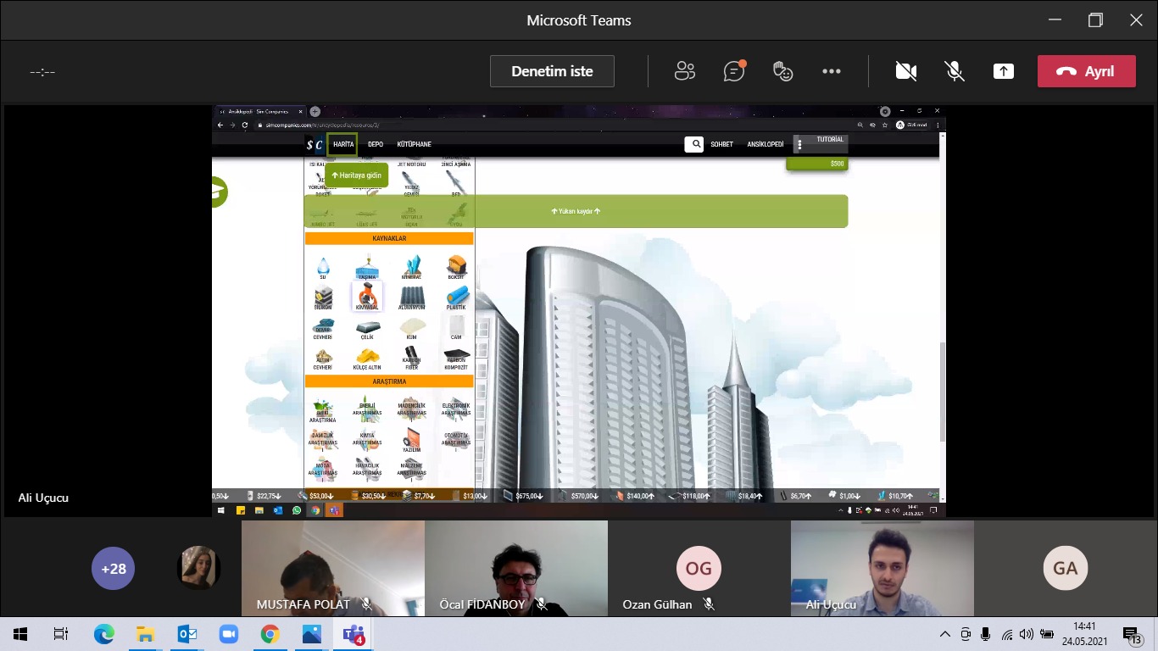Click the TUTORİAL label

tap(830, 139)
